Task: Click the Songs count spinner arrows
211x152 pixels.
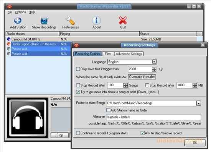Action: click(x=125, y=85)
